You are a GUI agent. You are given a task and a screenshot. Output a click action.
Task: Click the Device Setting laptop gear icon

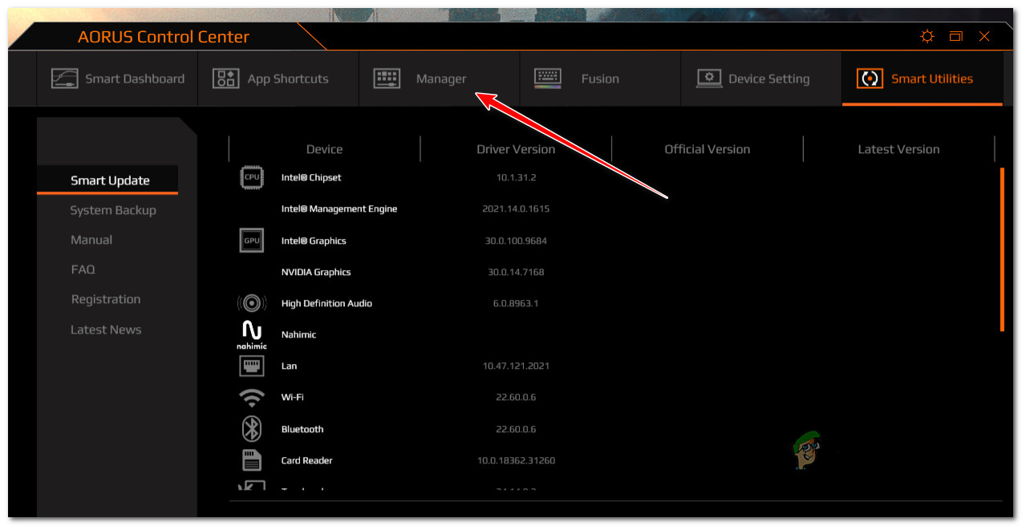point(709,79)
